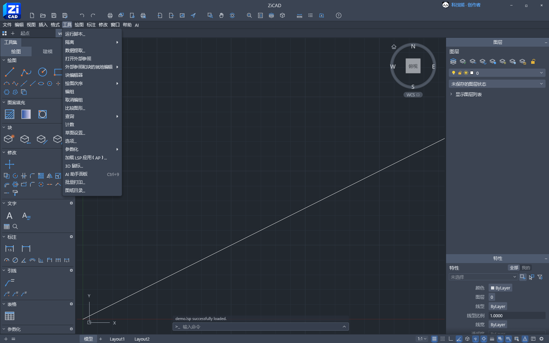Toggle polar tracking in status bar

point(459,339)
